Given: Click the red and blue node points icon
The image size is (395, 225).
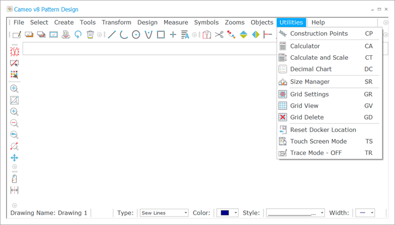Looking at the screenshot, I should 231,34.
